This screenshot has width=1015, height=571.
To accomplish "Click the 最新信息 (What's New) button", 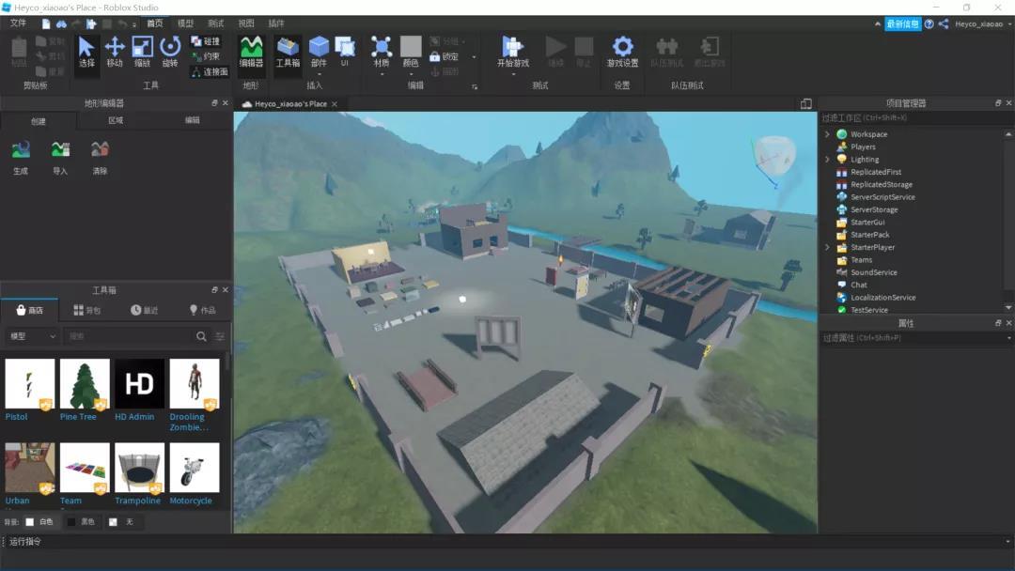I will click(902, 23).
